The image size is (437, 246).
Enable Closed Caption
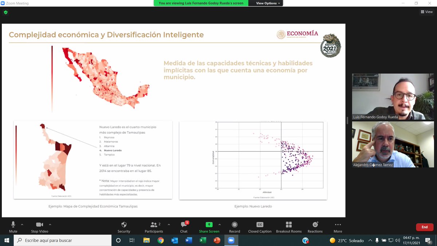coord(260,227)
